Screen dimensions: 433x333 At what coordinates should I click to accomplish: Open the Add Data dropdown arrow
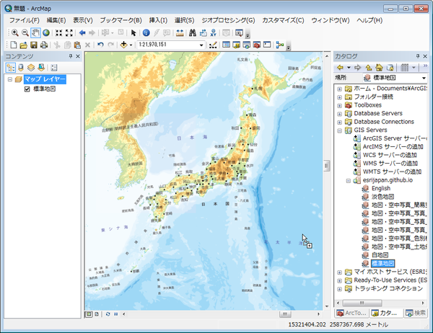click(131, 45)
